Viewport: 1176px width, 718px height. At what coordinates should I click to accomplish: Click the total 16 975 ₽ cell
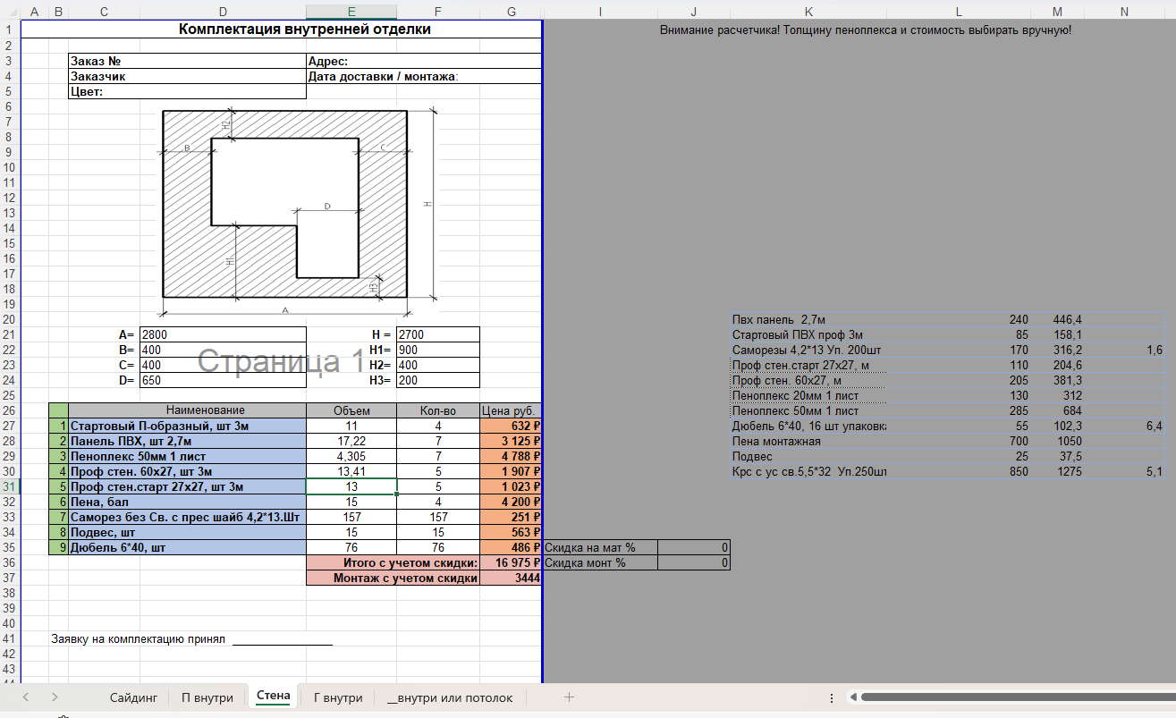coord(511,562)
